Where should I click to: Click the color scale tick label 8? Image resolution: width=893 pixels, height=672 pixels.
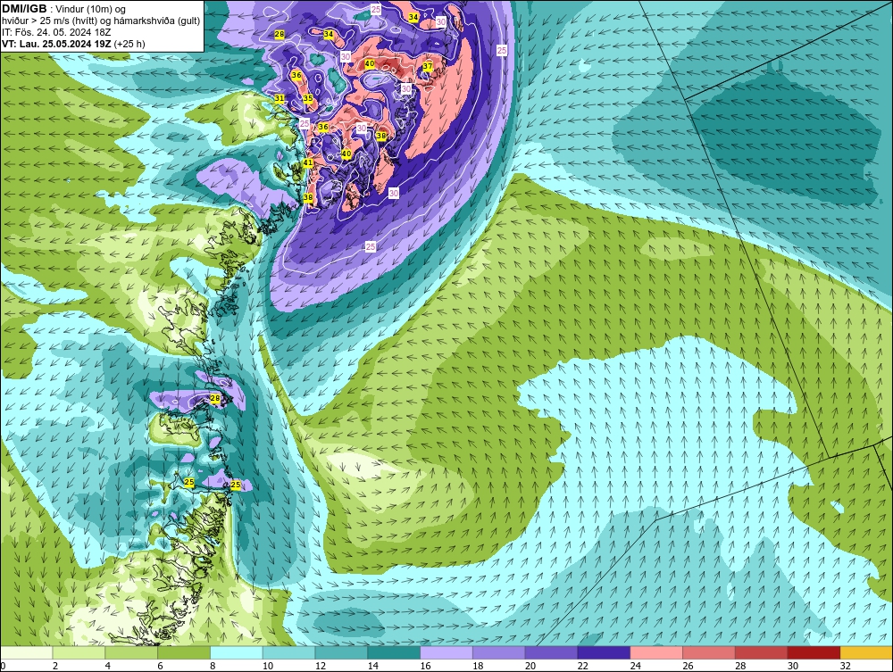pyautogui.click(x=213, y=665)
